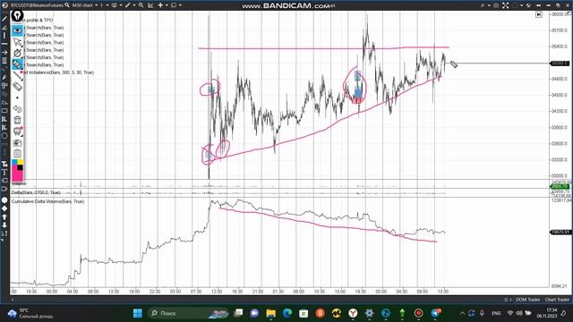Viewport: 573px width, 322px height.
Task: Click the link chain icon in title bar
Action: click(x=529, y=5)
